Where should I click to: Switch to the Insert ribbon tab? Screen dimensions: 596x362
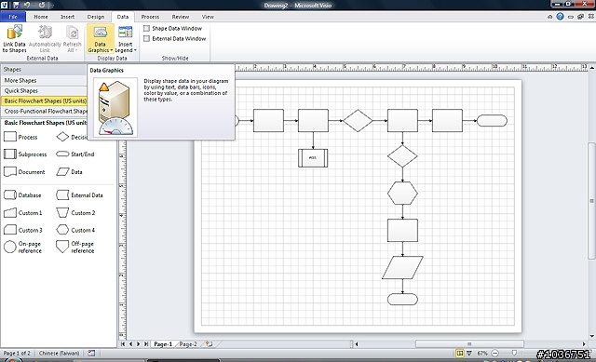click(x=67, y=17)
